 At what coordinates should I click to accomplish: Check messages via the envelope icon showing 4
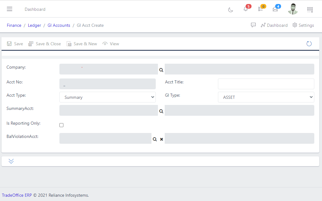click(275, 9)
